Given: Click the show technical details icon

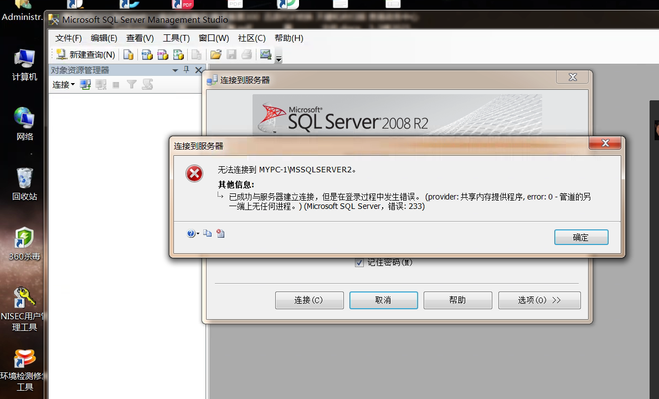Looking at the screenshot, I should [x=220, y=233].
